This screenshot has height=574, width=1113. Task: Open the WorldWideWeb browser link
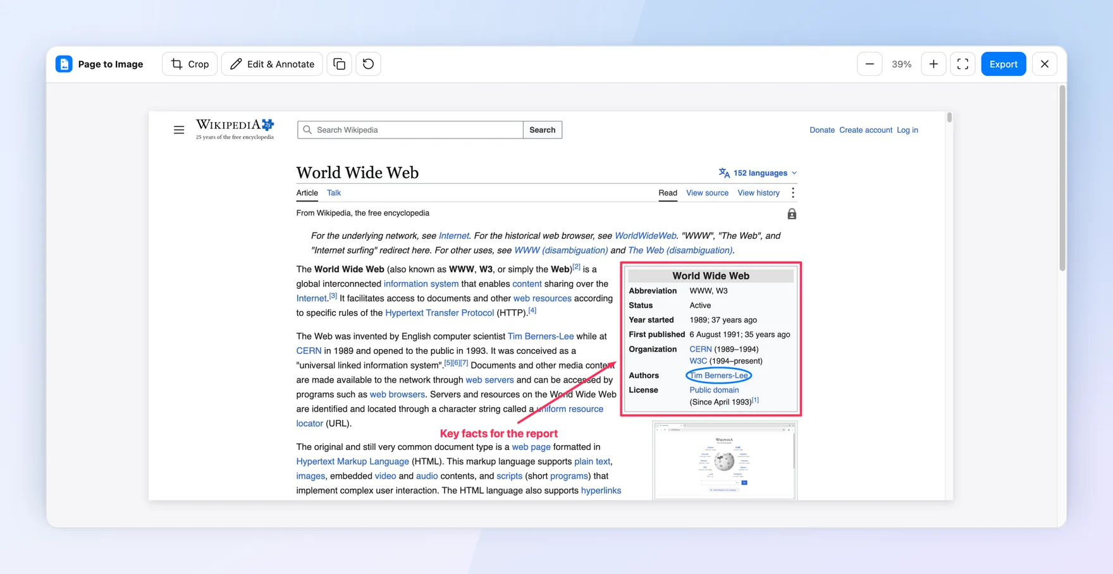click(x=645, y=236)
